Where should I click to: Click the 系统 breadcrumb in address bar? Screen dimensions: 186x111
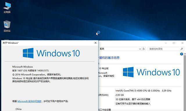(x=102, y=49)
